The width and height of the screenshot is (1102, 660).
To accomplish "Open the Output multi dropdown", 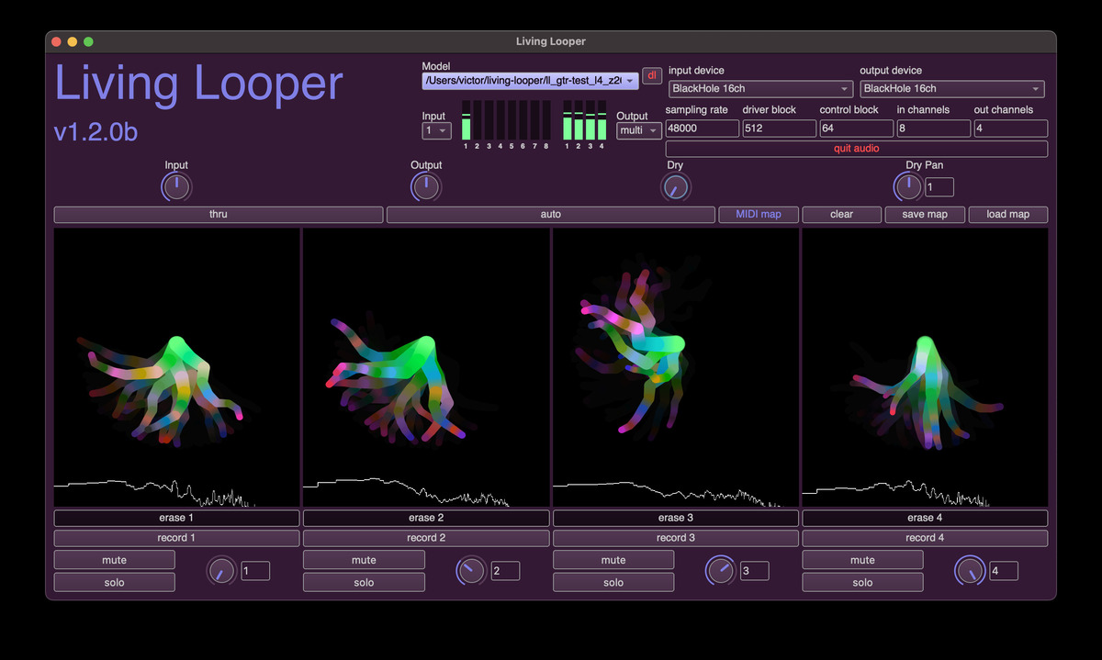I will click(x=639, y=130).
